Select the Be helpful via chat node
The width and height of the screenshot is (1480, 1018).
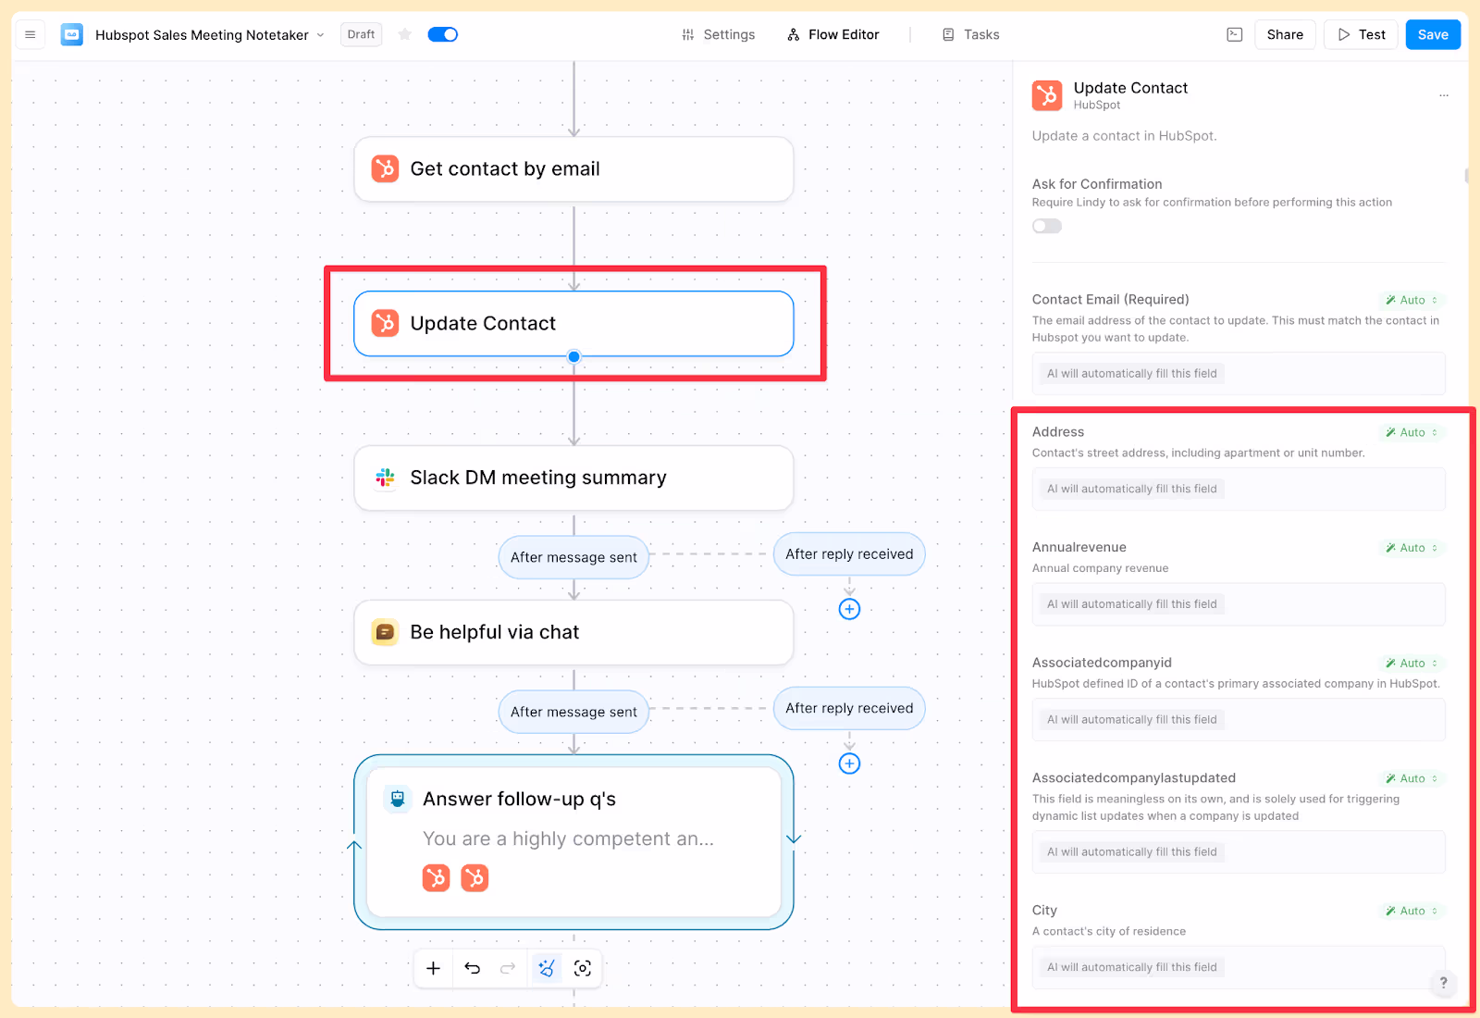[573, 632]
